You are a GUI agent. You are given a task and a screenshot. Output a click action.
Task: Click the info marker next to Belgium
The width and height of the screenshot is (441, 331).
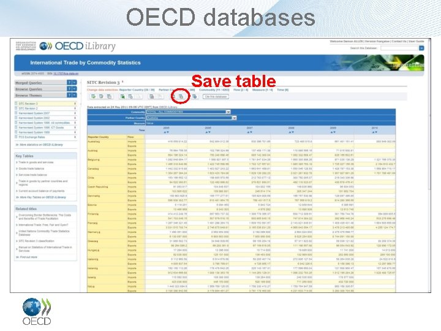98,160
